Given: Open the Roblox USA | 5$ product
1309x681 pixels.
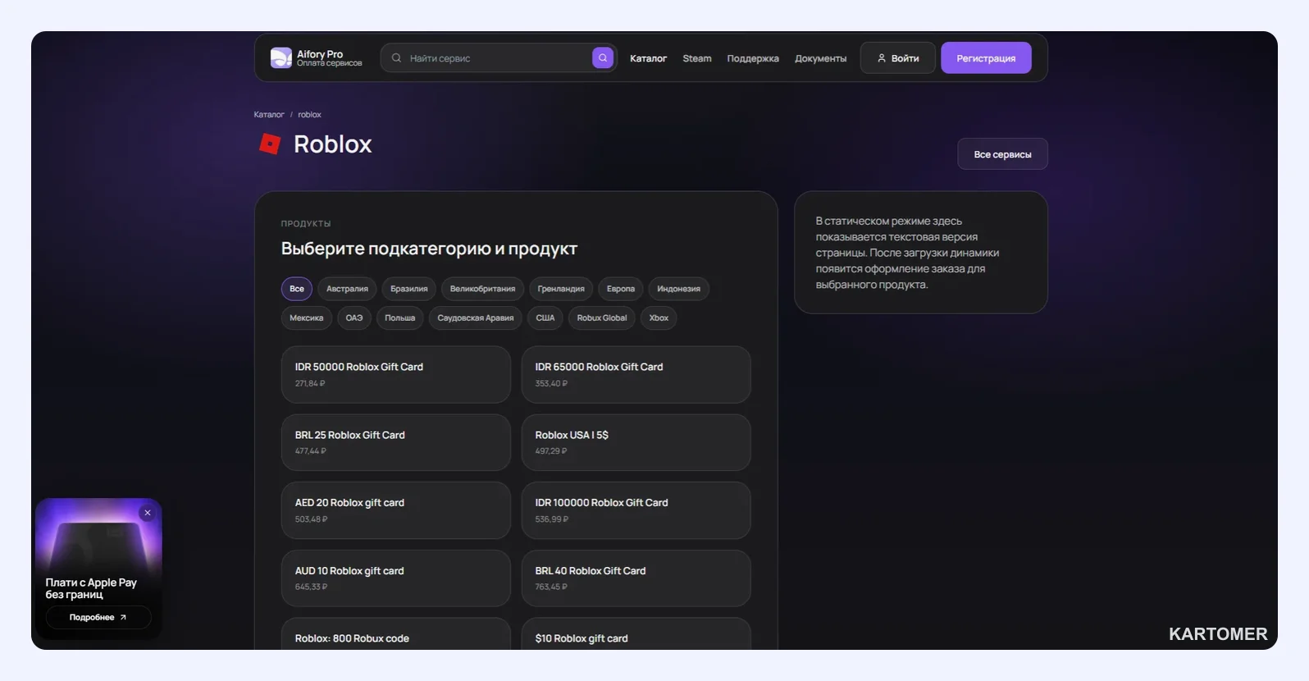Looking at the screenshot, I should 636,443.
